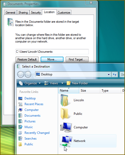Click the Forward navigation arrow

(x=28, y=74)
